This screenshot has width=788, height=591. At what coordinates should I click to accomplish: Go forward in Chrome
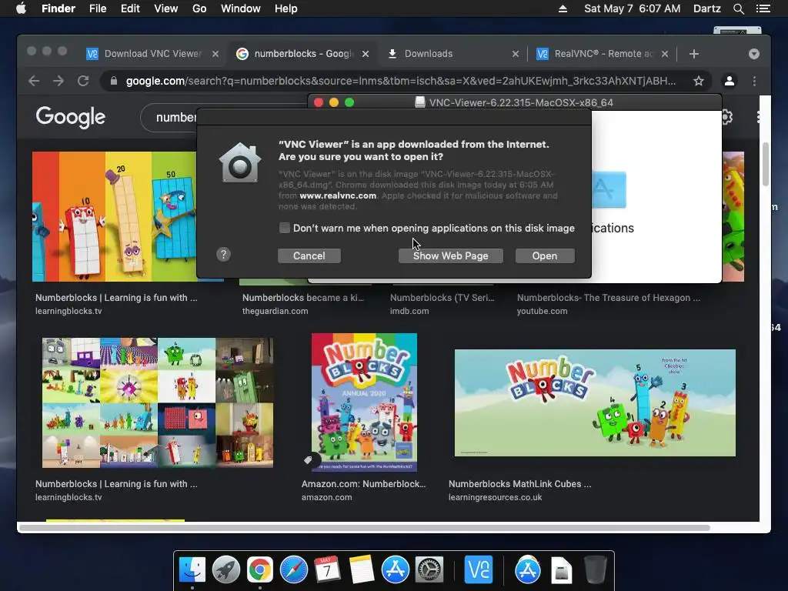(58, 81)
